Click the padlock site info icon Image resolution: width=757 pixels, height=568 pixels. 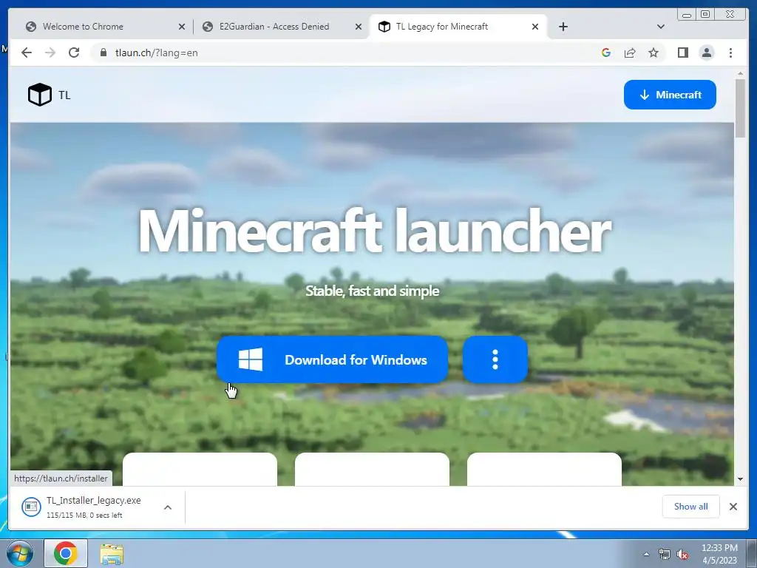(x=103, y=53)
